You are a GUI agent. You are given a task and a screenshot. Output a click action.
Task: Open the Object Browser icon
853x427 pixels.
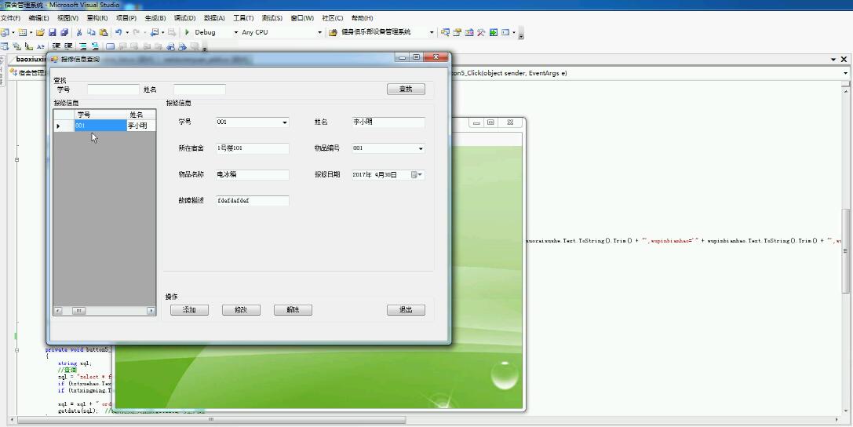pyautogui.click(x=469, y=32)
